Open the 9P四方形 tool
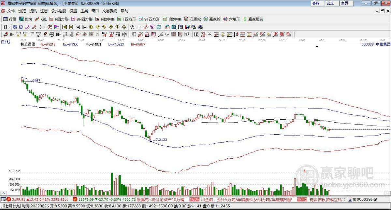391x210 pixels. tap(82, 19)
